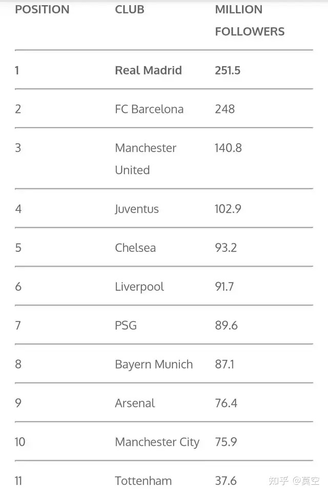Select the Juventus club entry
This screenshot has height=494, width=328.
coord(137,209)
